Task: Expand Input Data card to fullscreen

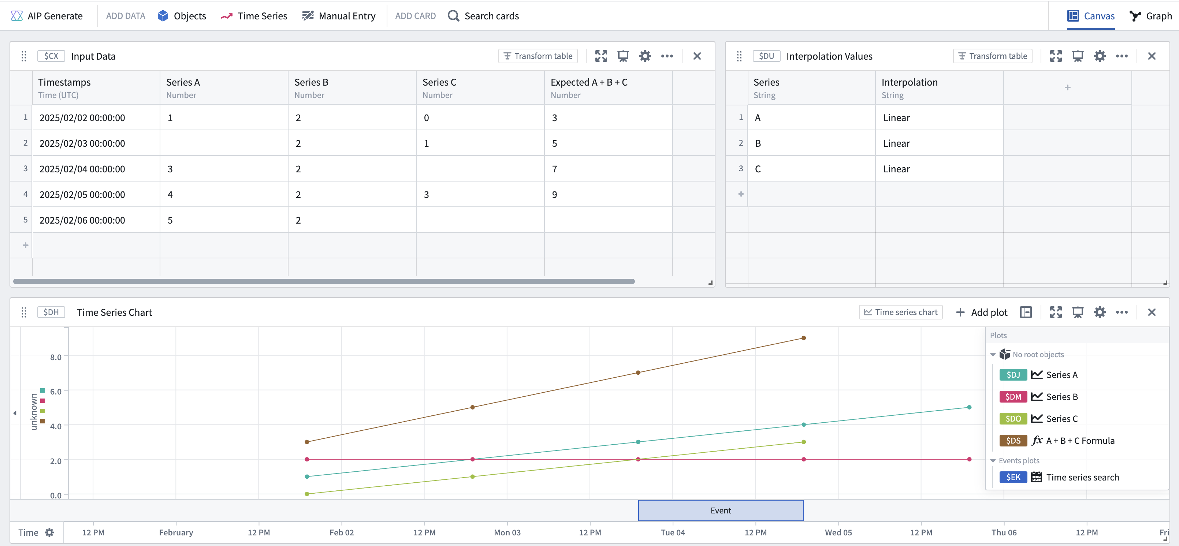Action: [601, 56]
